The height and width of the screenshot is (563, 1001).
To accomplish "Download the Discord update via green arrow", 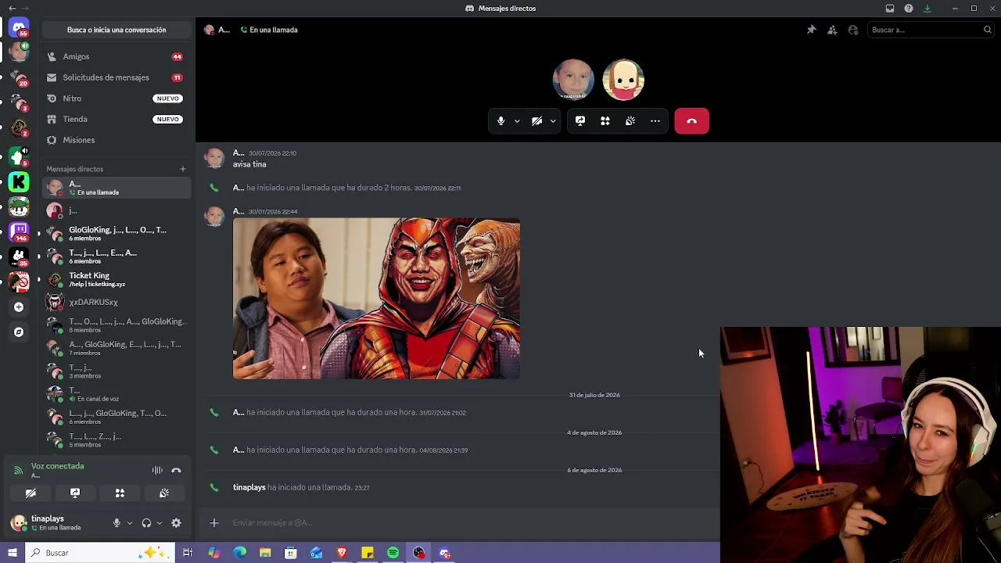I will click(927, 9).
